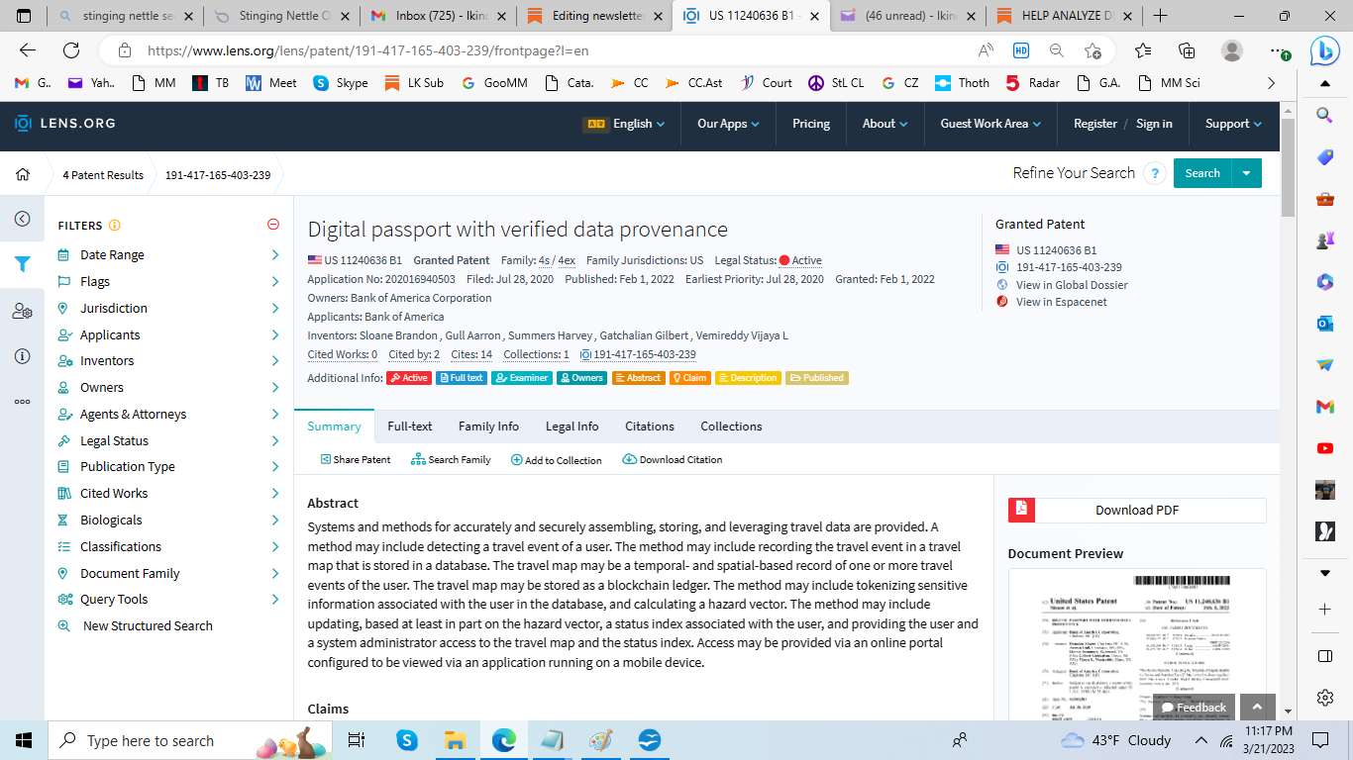Switch to the Full-text tab
The height and width of the screenshot is (760, 1353).
click(410, 427)
